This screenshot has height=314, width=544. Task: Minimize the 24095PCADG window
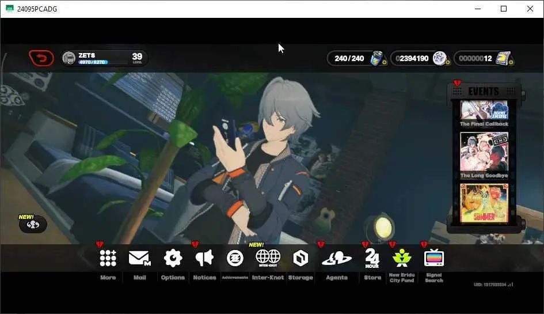(x=478, y=9)
